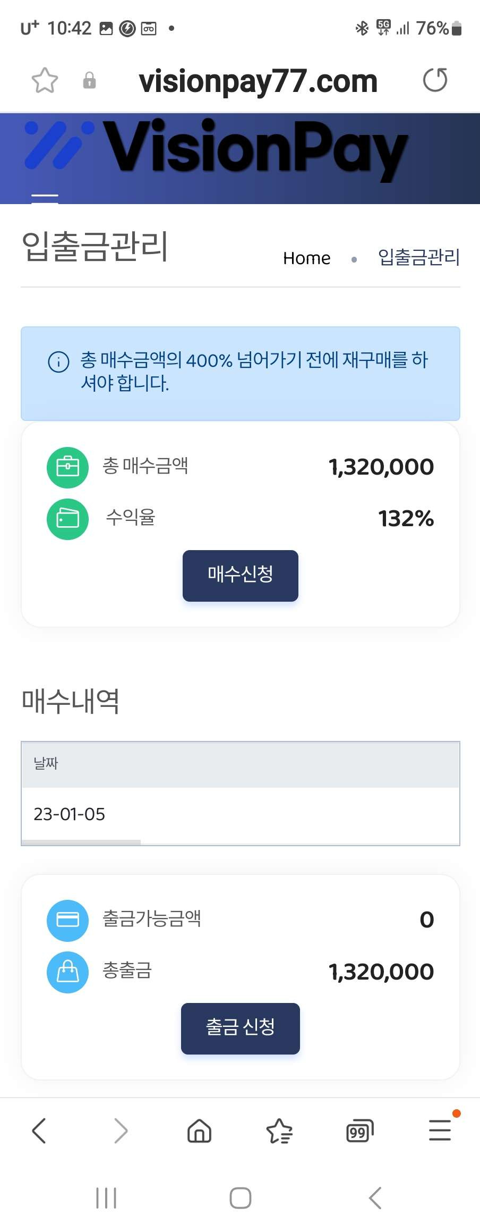Viewport: 480px width, 1231px height.
Task: Open 입출금관리 breadcrumb link
Action: 418,258
